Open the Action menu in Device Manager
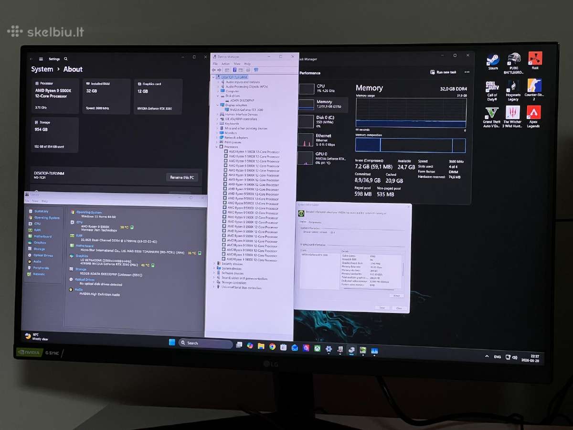The width and height of the screenshot is (573, 430). (225, 64)
